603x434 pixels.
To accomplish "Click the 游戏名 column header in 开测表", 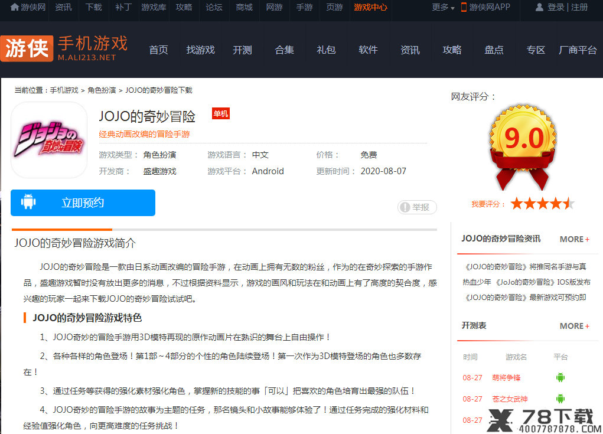I will pos(516,357).
